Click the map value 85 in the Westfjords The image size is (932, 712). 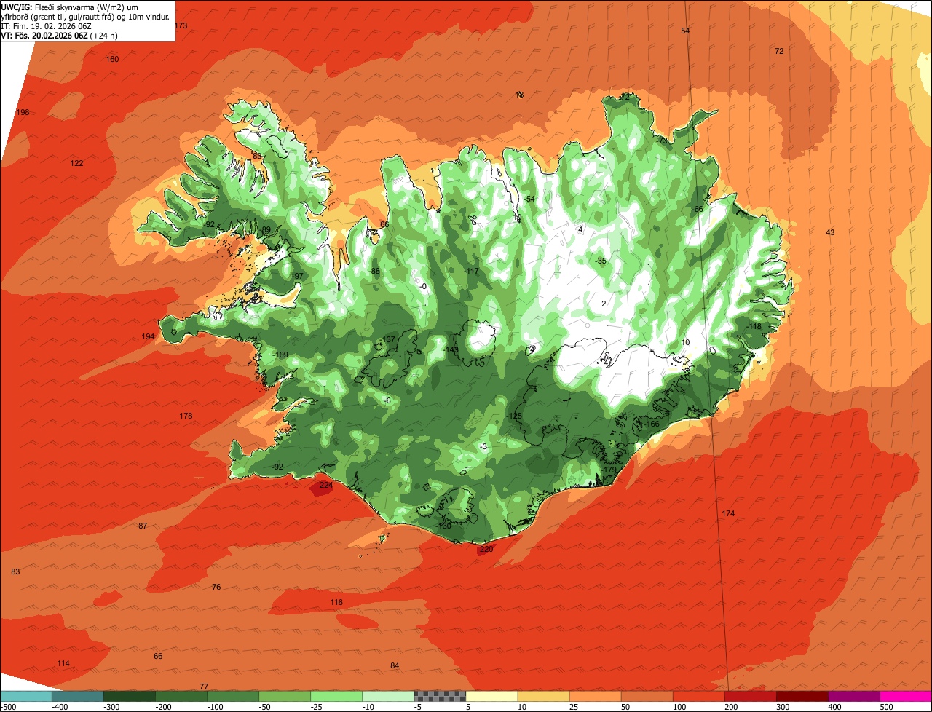(256, 156)
